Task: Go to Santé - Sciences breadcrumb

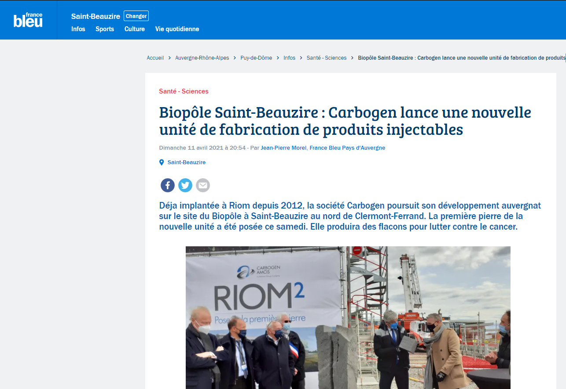Action: click(327, 58)
